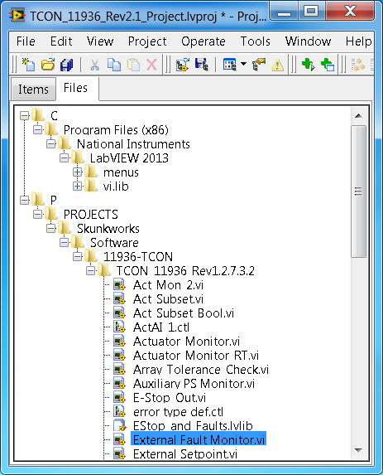Collapse the P drive node

25,200
